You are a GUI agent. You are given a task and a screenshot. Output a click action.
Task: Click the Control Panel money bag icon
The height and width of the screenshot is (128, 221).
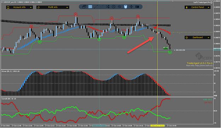(187, 7)
